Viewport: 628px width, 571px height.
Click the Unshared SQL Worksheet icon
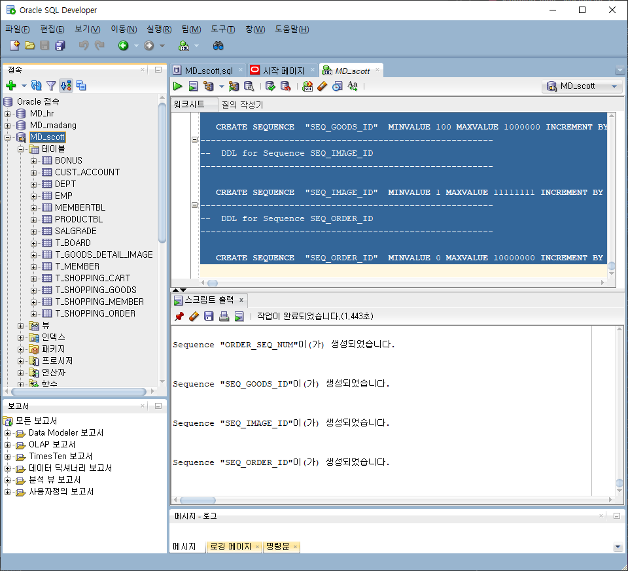307,86
